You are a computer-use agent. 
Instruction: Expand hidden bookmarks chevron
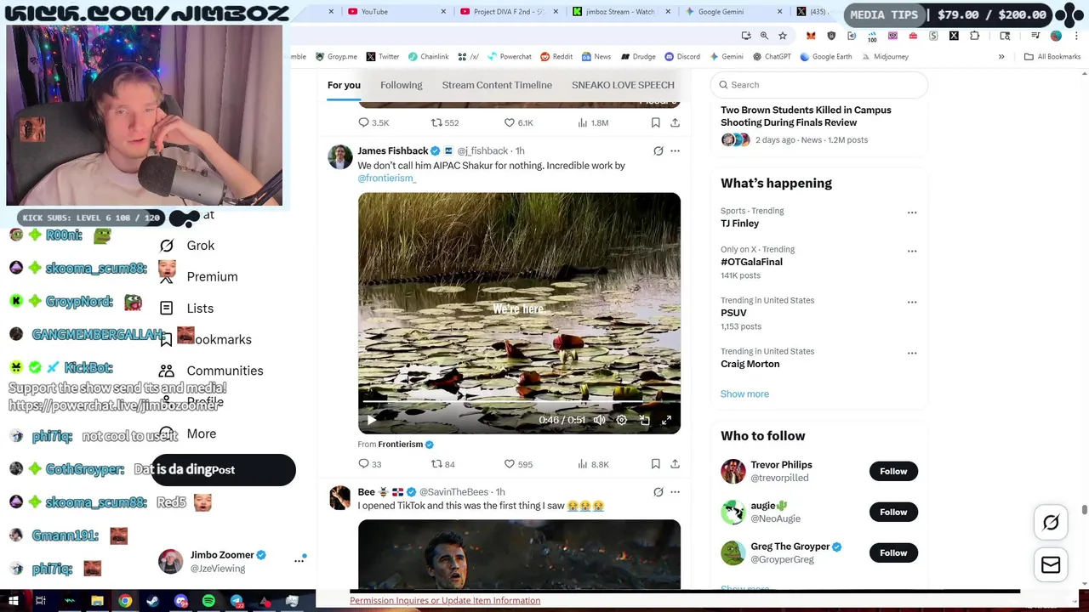(x=1001, y=57)
